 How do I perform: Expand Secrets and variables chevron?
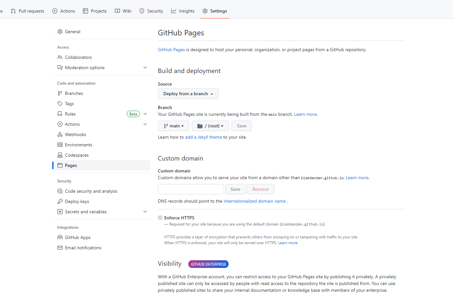click(145, 212)
